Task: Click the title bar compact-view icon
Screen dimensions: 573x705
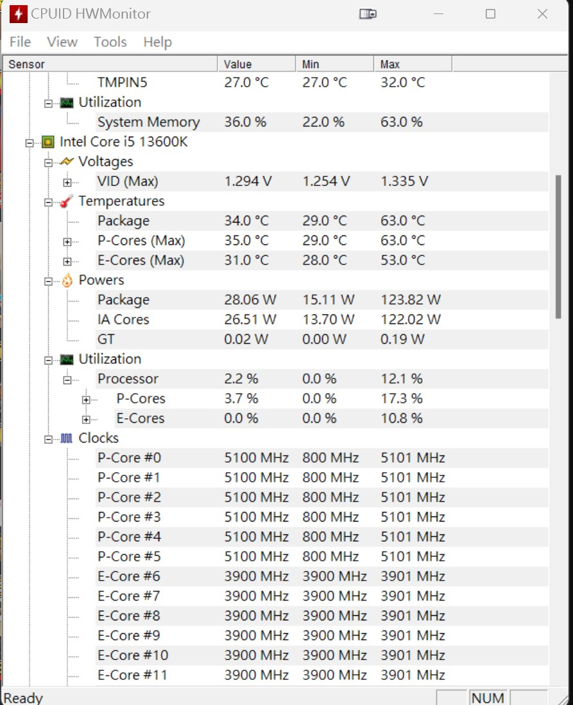Action: (x=368, y=14)
